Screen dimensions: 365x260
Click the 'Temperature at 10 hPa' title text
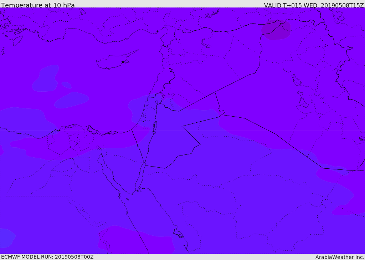click(38, 5)
